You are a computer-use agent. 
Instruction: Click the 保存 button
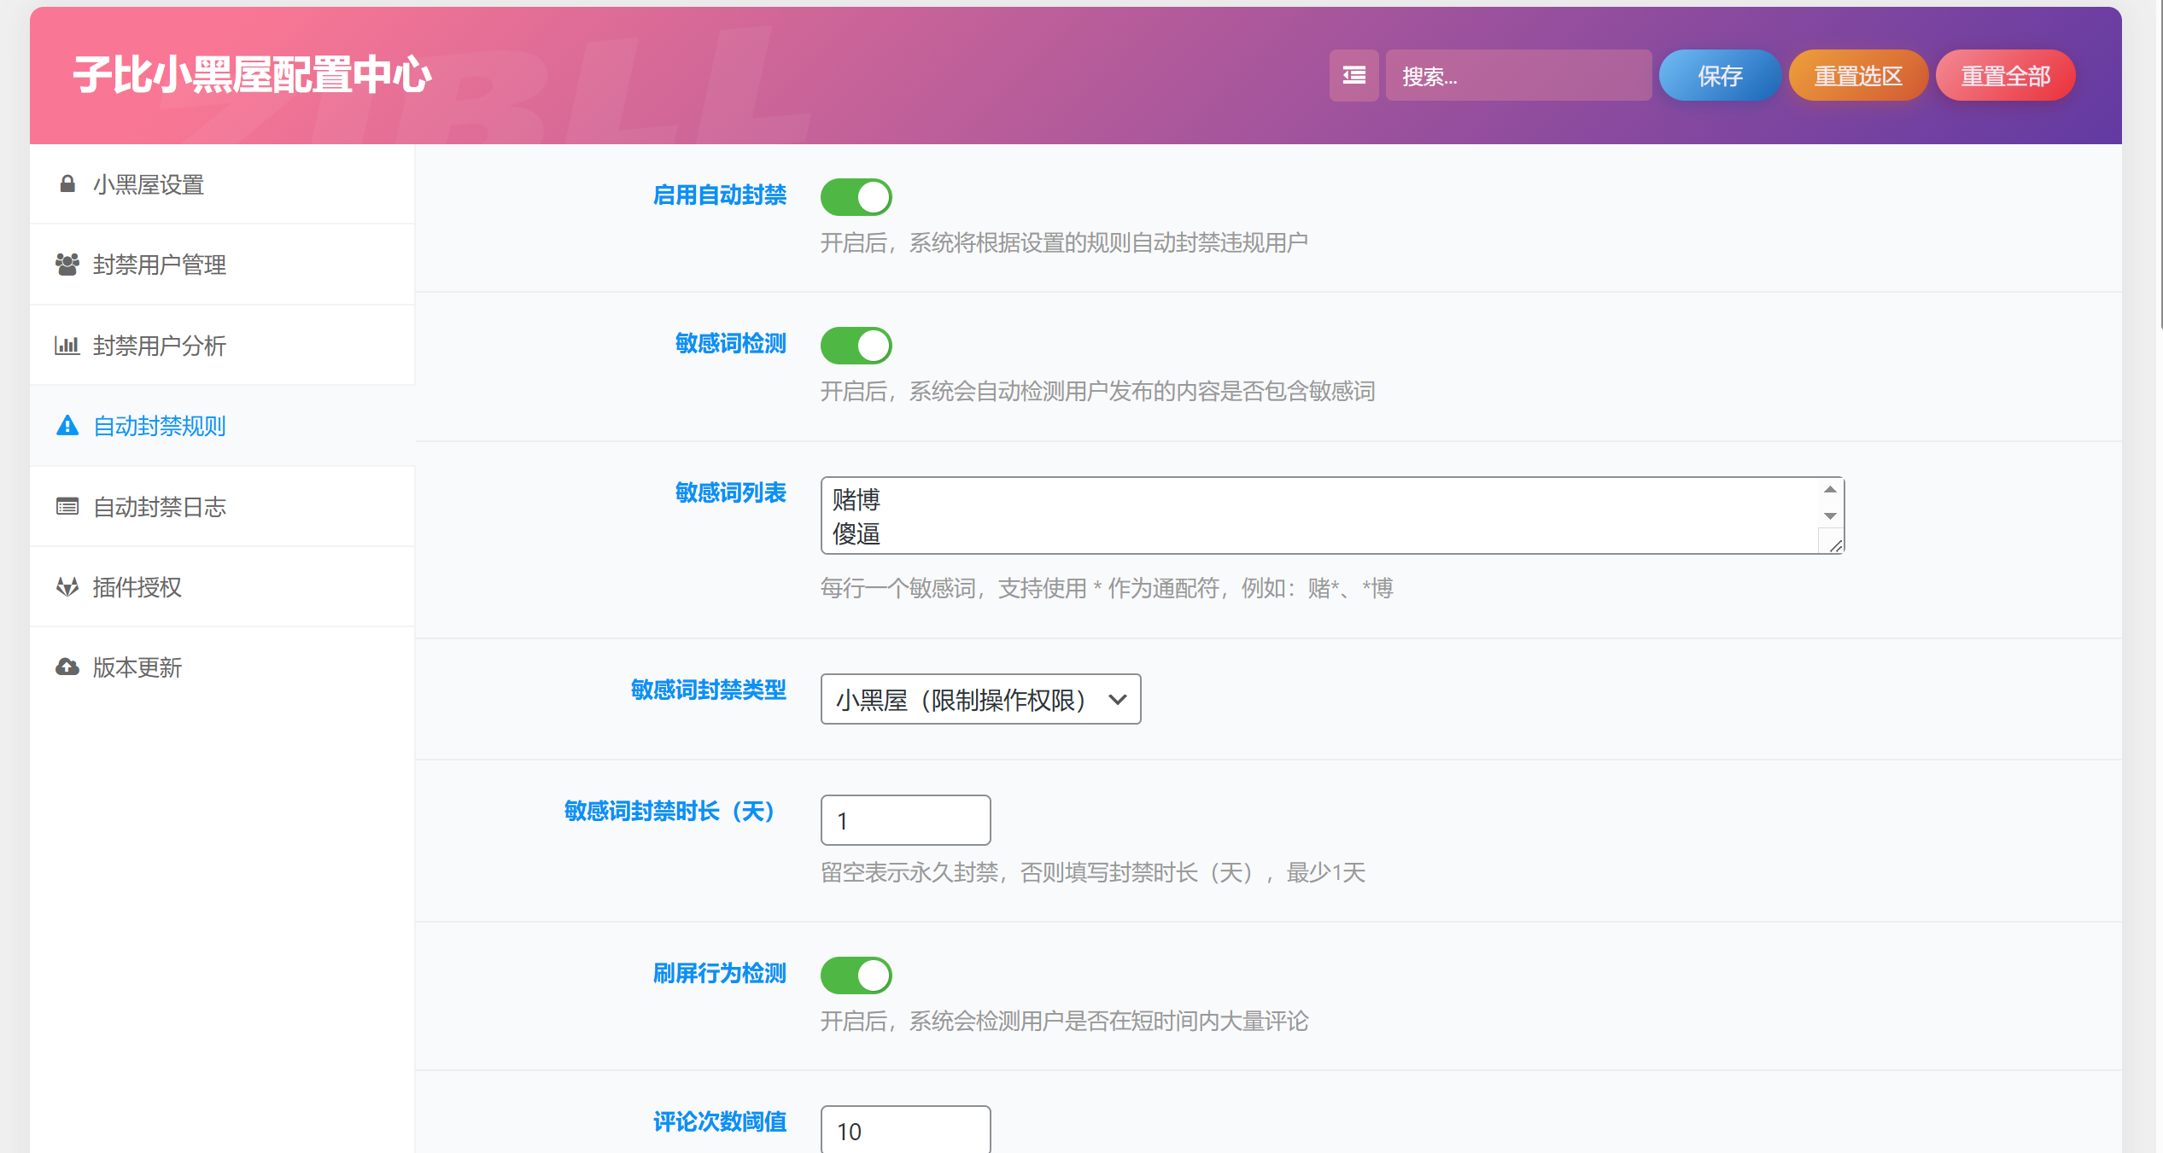click(1720, 75)
